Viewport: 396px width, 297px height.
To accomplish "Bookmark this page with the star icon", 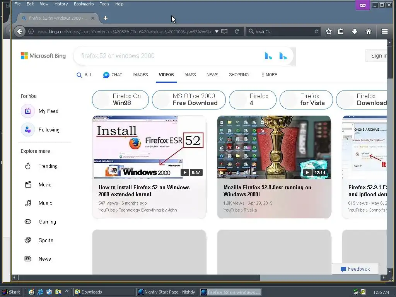I will point(329,31).
